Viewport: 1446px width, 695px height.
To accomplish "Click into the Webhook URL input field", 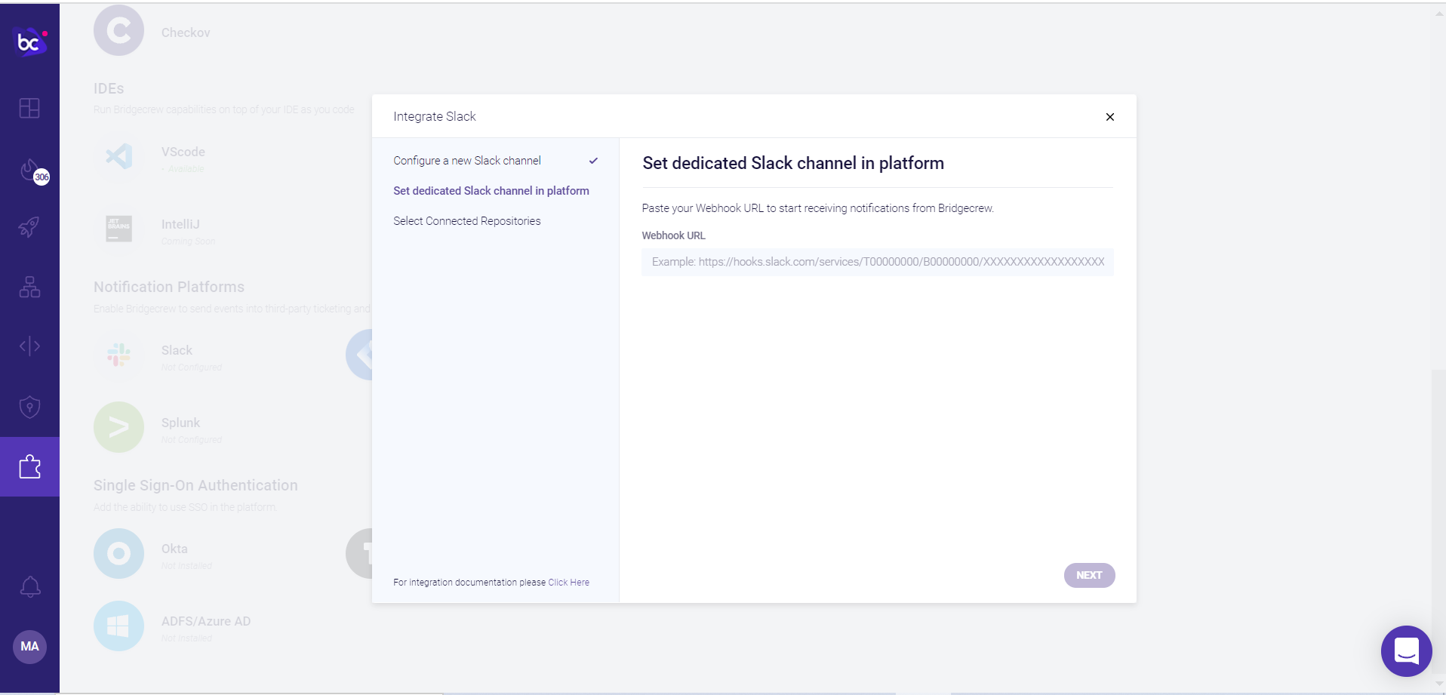I will coord(878,262).
